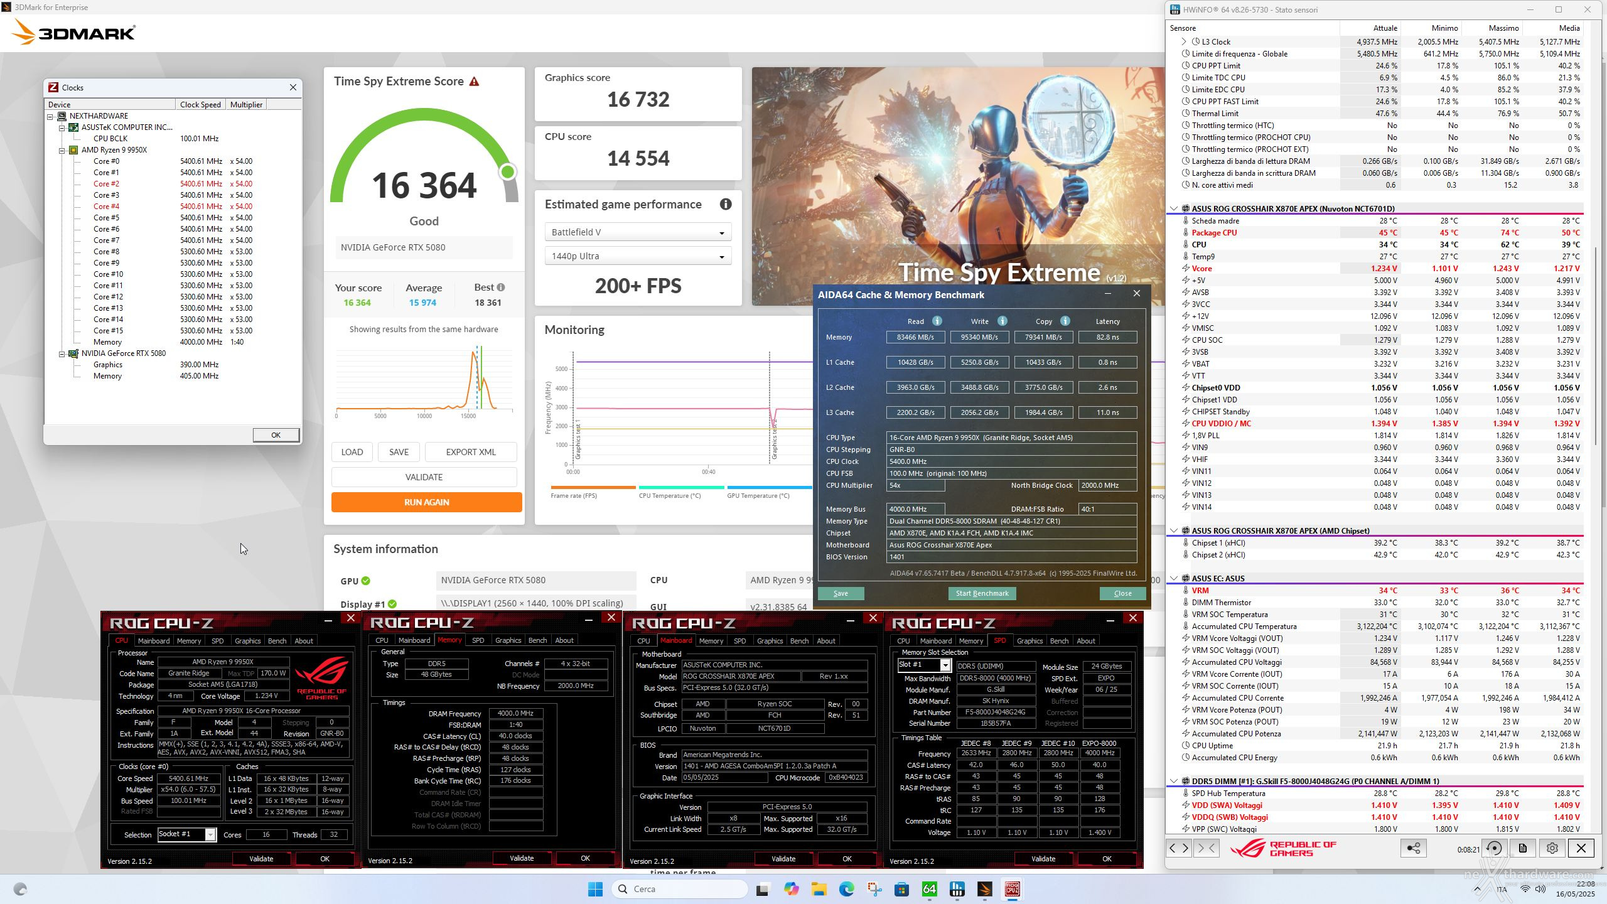The height and width of the screenshot is (904, 1607).
Task: Click the reset clock icon in HWiNFO
Action: pos(1495,848)
